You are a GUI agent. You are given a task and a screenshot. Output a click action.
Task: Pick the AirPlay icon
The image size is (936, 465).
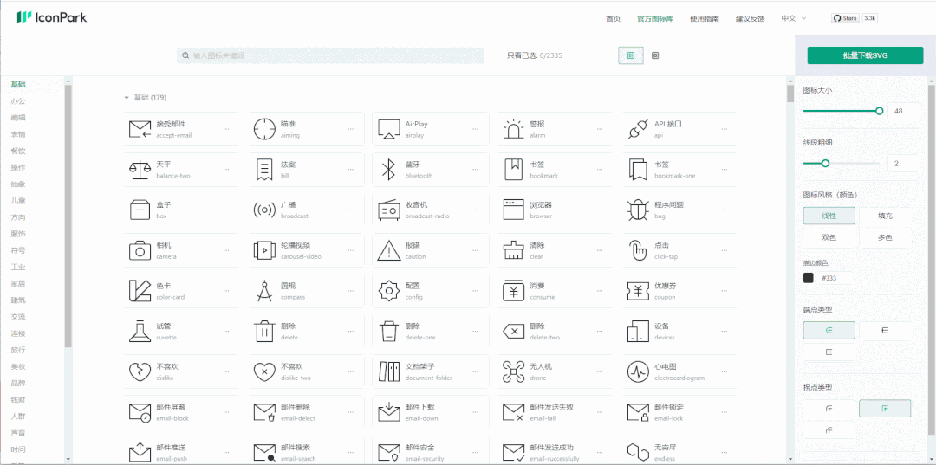click(388, 129)
